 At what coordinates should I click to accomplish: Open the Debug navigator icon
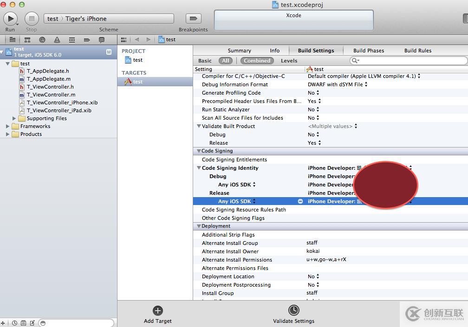pos(72,39)
